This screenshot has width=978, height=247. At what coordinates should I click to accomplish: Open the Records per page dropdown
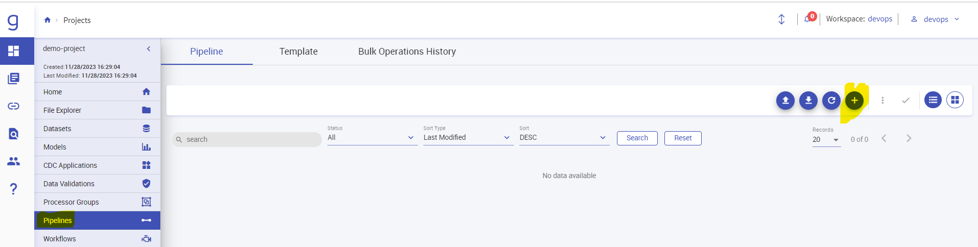point(826,140)
